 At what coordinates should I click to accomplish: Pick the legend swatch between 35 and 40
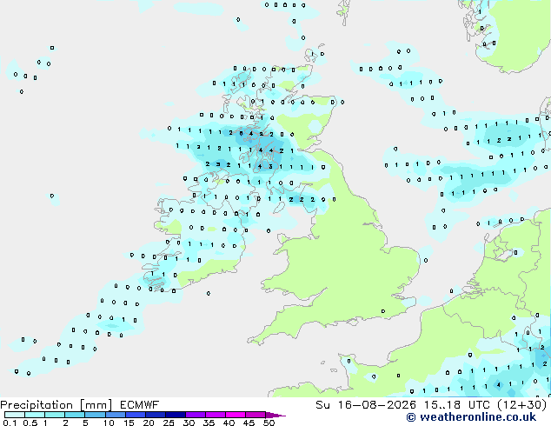coord(216,415)
